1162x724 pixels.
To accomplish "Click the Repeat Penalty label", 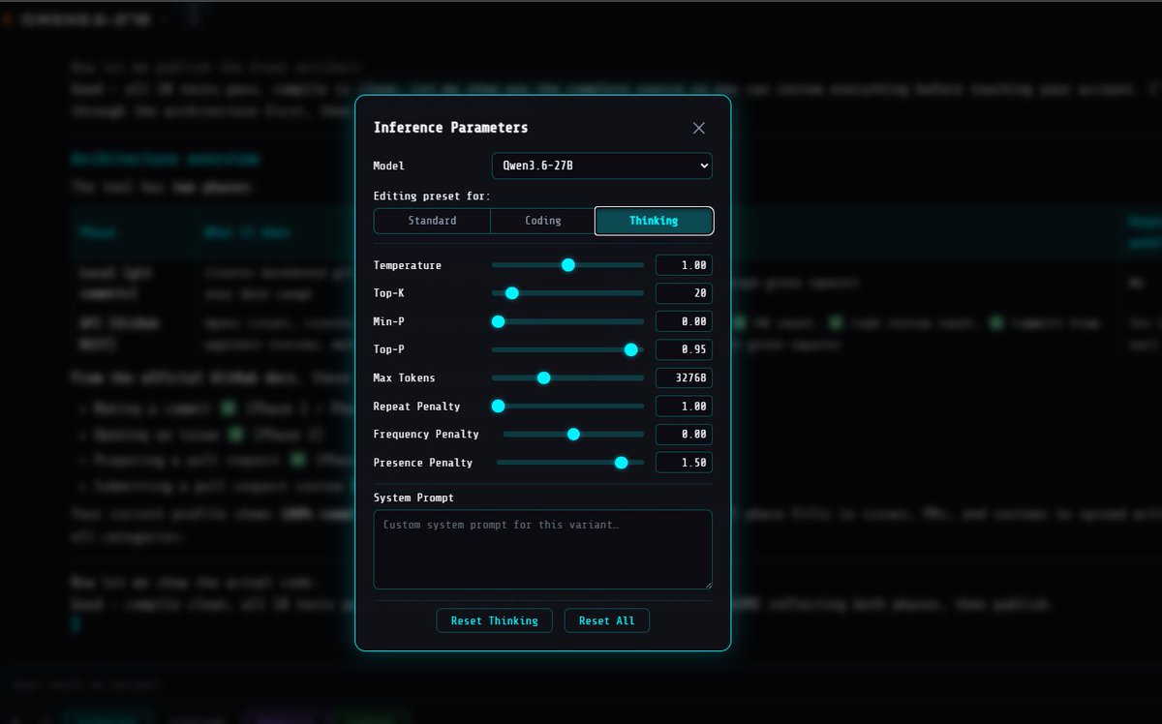I will tap(417, 407).
